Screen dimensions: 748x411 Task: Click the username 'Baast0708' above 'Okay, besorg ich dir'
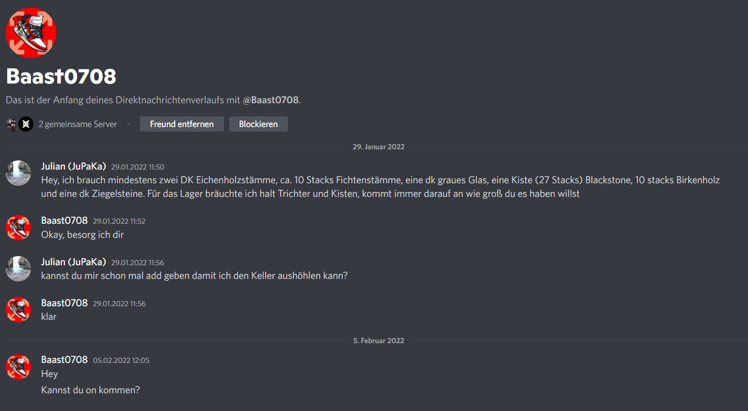[x=64, y=220]
